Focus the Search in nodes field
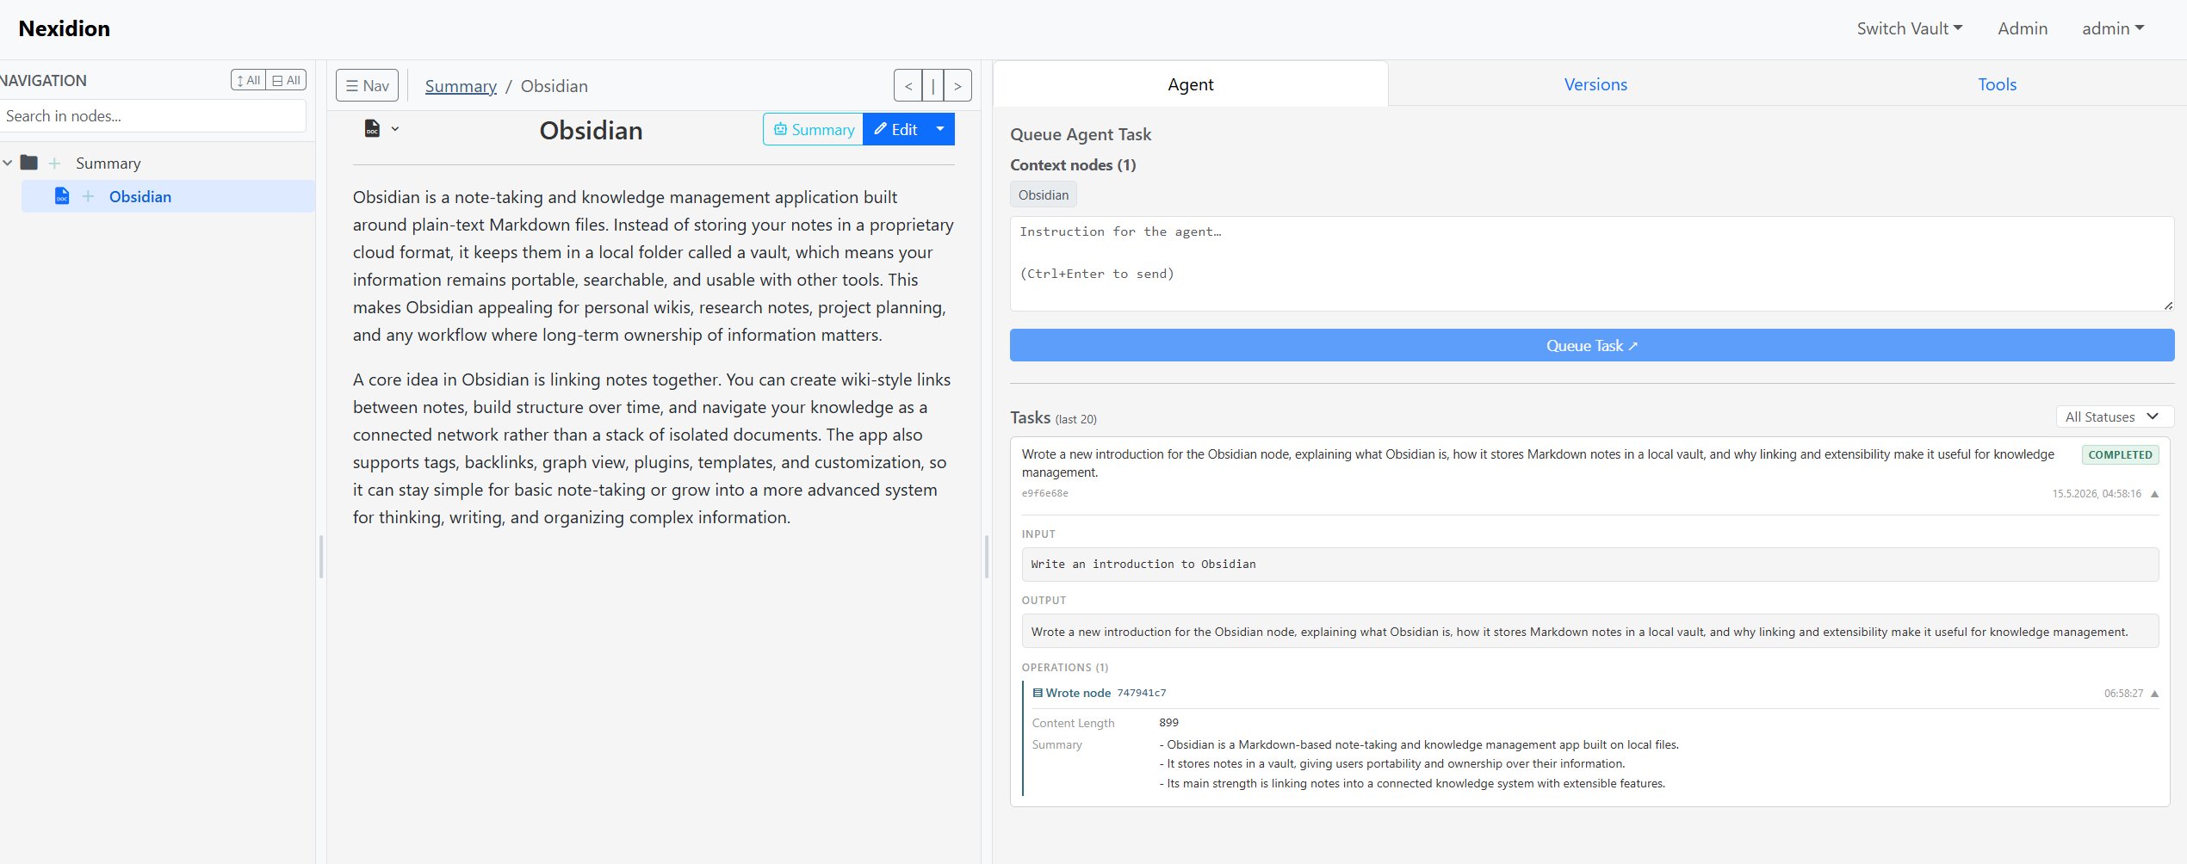 (x=153, y=116)
